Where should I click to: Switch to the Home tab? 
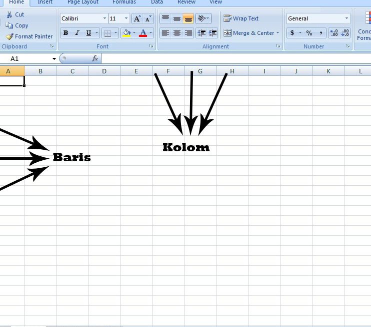coord(16,2)
